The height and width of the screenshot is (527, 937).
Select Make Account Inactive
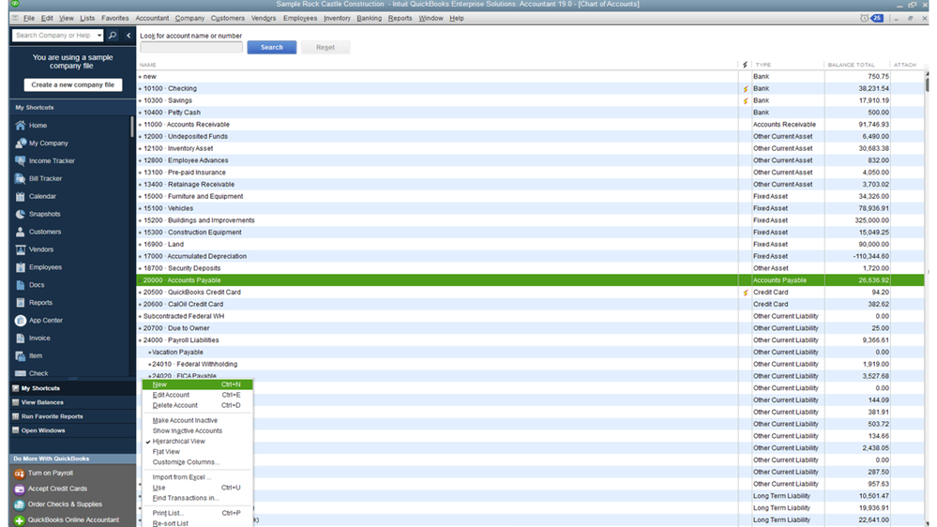tap(185, 421)
